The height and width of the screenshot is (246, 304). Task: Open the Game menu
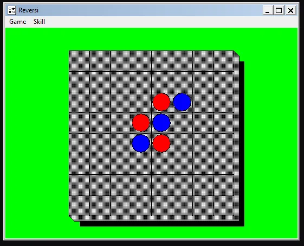click(x=18, y=21)
